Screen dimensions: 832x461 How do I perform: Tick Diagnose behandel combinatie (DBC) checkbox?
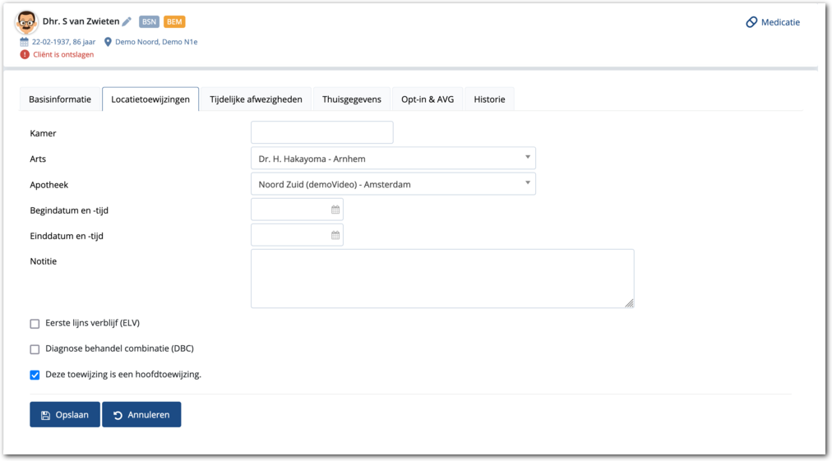coord(35,349)
